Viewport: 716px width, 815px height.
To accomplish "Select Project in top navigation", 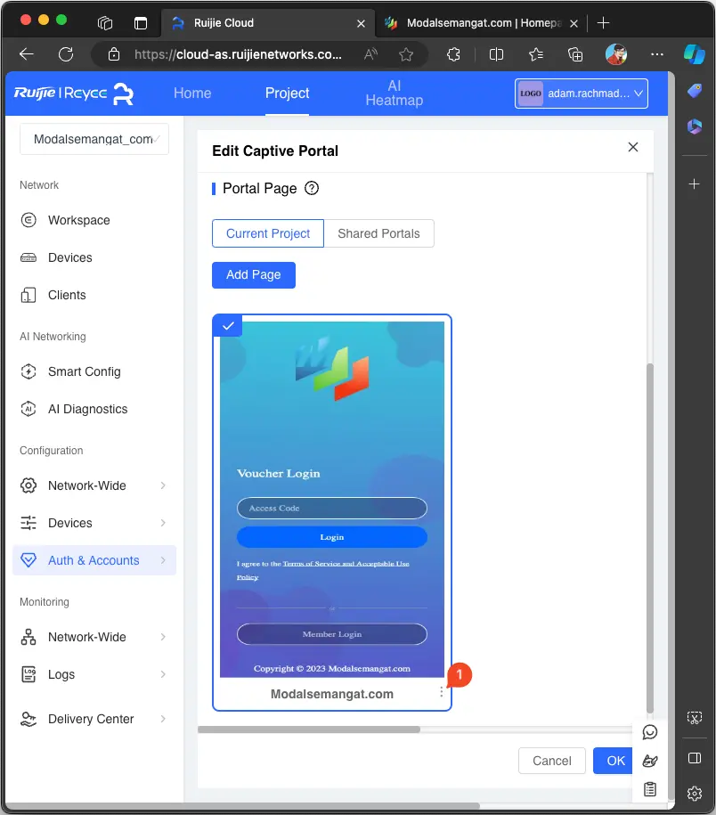I will click(287, 93).
